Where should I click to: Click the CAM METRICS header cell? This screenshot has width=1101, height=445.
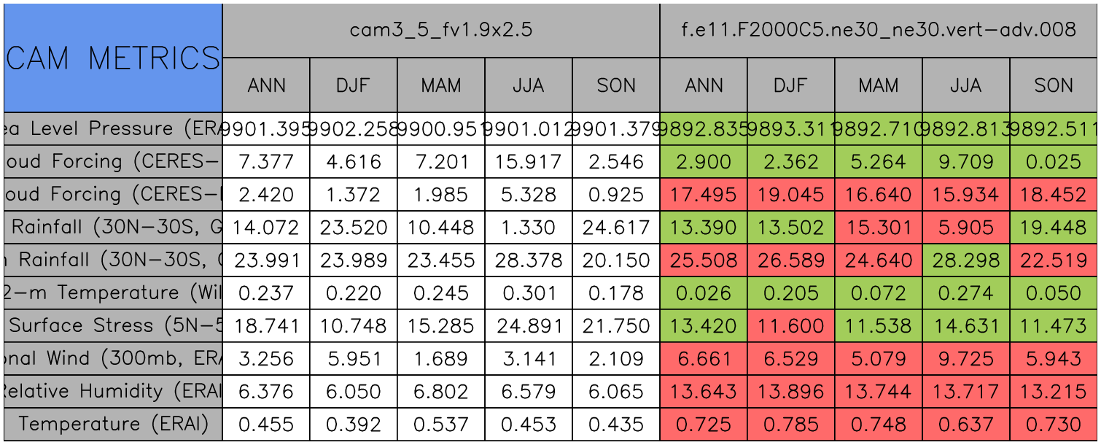tap(112, 58)
